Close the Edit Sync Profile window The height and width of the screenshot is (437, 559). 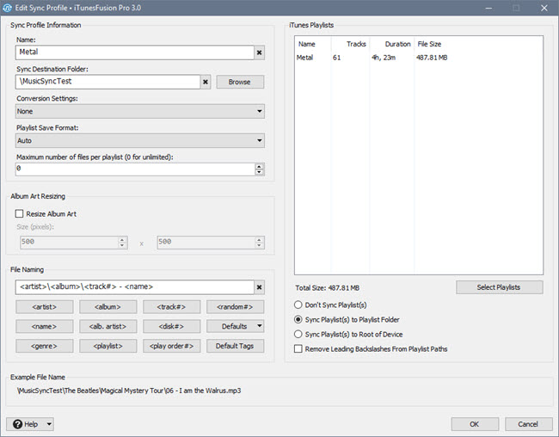[x=544, y=8]
